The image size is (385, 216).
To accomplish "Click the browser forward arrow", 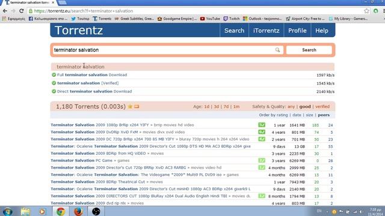I will point(13,11).
